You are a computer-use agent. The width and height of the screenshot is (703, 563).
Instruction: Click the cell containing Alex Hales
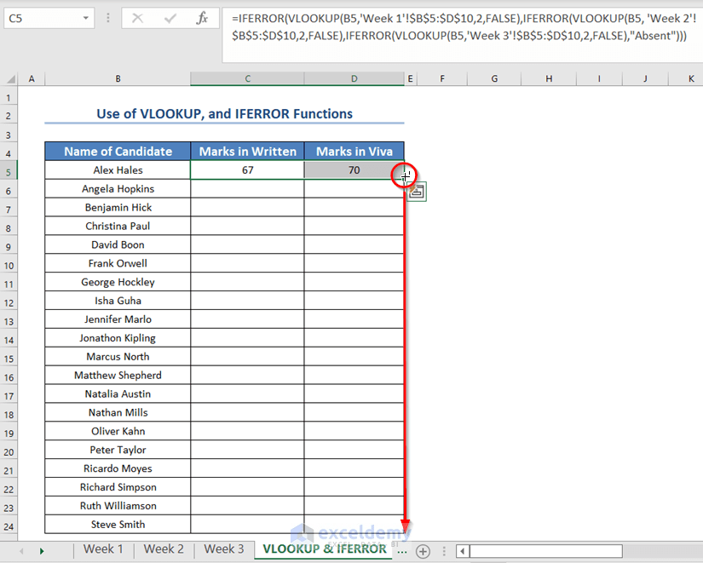pyautogui.click(x=118, y=169)
